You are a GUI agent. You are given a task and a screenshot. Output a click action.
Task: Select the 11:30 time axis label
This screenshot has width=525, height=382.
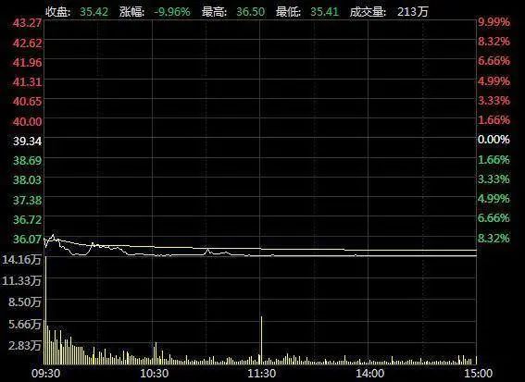pyautogui.click(x=262, y=374)
